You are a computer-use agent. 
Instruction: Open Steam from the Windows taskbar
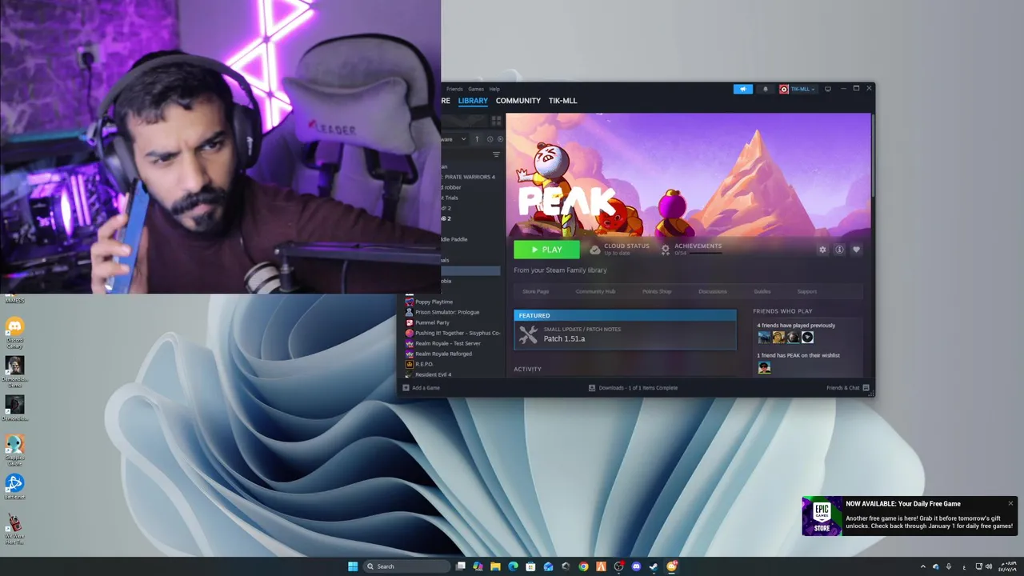coord(654,566)
